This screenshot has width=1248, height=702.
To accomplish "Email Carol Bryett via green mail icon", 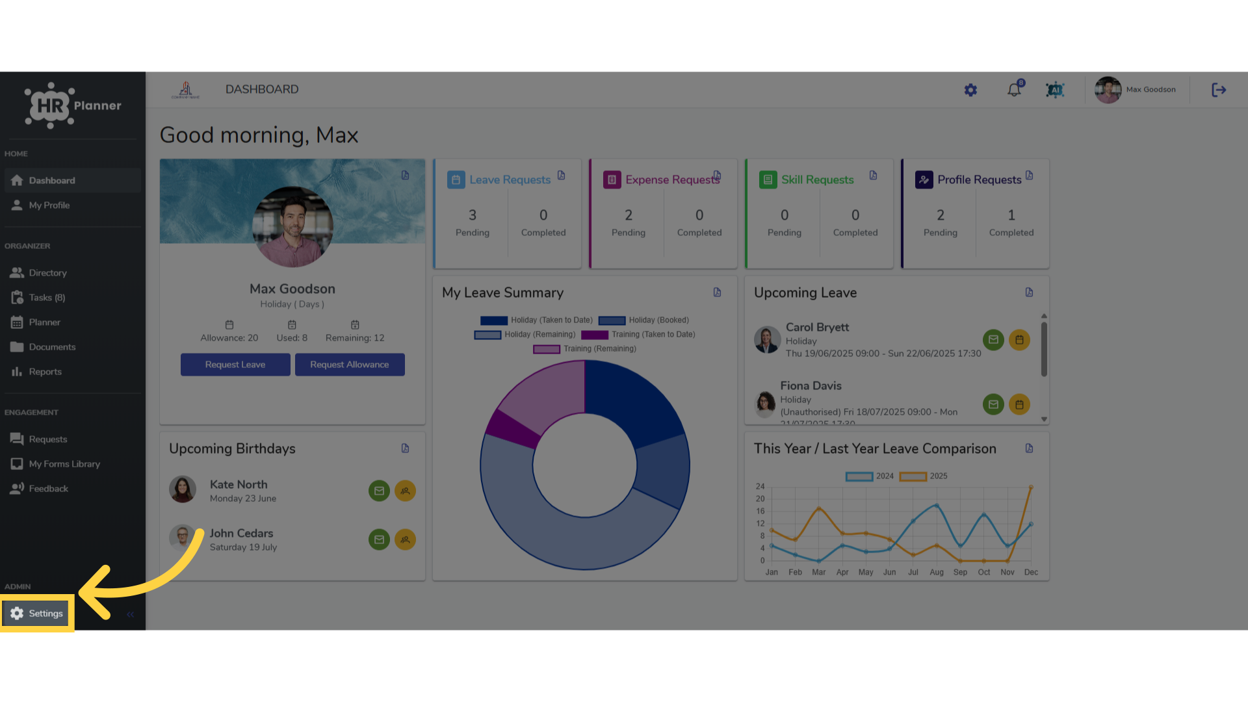I will (x=993, y=339).
